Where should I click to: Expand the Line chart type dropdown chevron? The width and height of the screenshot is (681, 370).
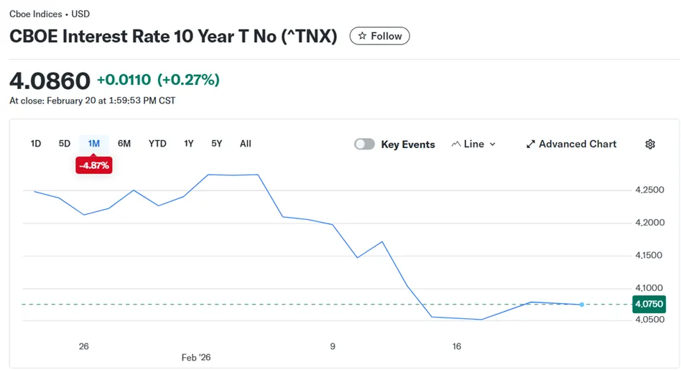coord(492,144)
